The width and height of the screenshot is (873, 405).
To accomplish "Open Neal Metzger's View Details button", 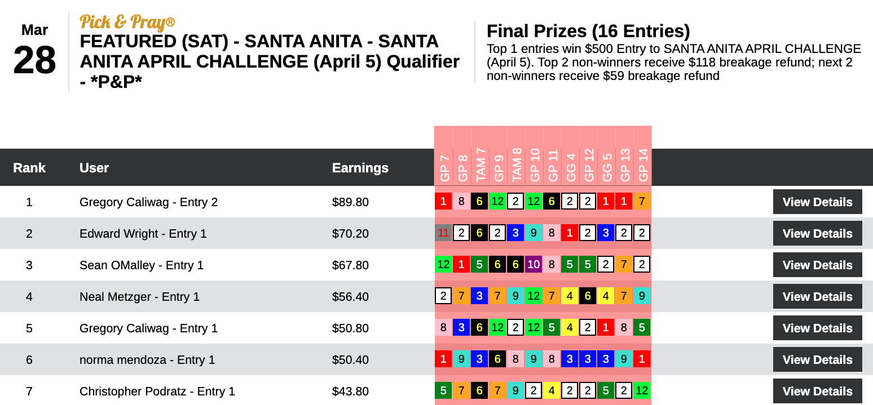I will coord(817,296).
